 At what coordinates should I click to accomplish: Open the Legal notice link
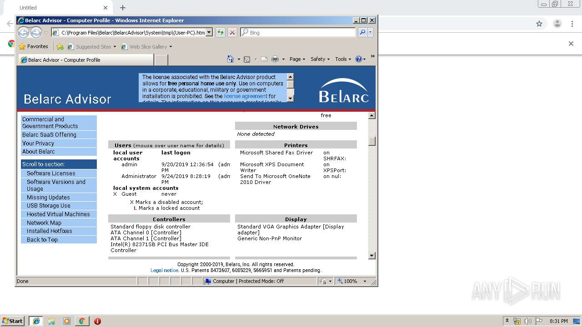(164, 270)
